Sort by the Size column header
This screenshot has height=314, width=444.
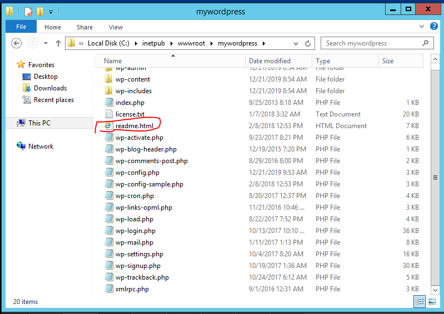tap(401, 61)
